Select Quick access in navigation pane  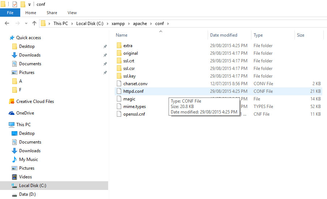[29, 38]
